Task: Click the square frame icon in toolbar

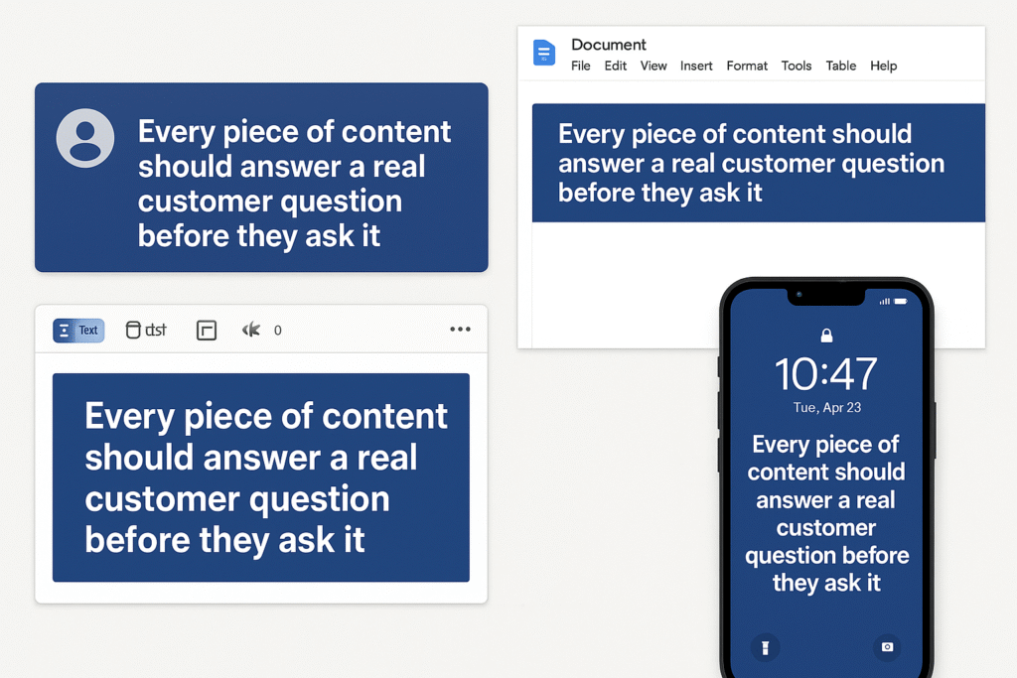Action: pos(207,331)
